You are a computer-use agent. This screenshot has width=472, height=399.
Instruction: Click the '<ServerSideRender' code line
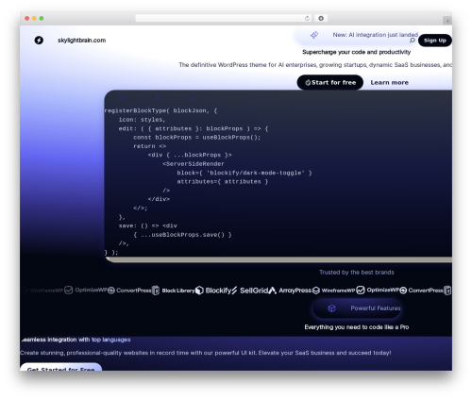click(x=194, y=163)
